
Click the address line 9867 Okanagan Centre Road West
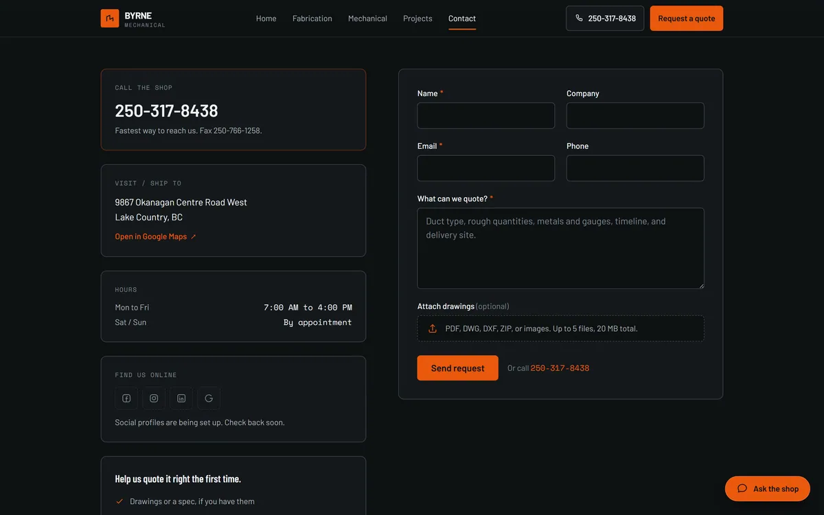point(181,203)
